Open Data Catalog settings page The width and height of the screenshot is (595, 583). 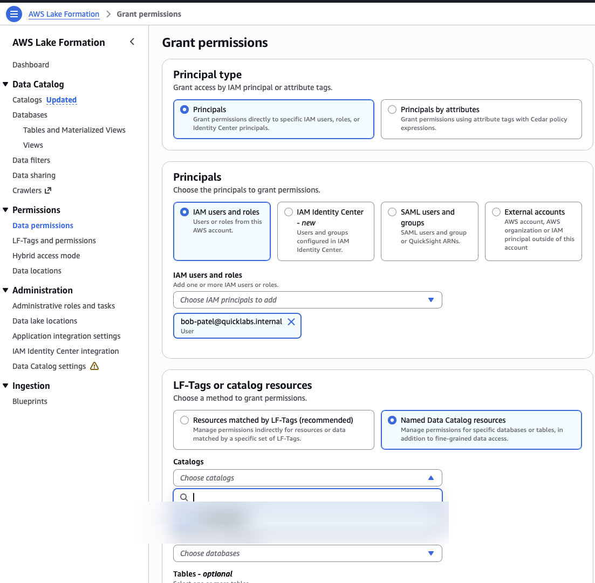click(x=49, y=366)
